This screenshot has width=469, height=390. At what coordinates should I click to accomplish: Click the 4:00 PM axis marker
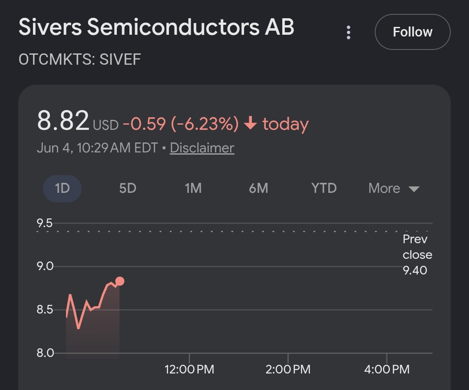[x=387, y=369]
